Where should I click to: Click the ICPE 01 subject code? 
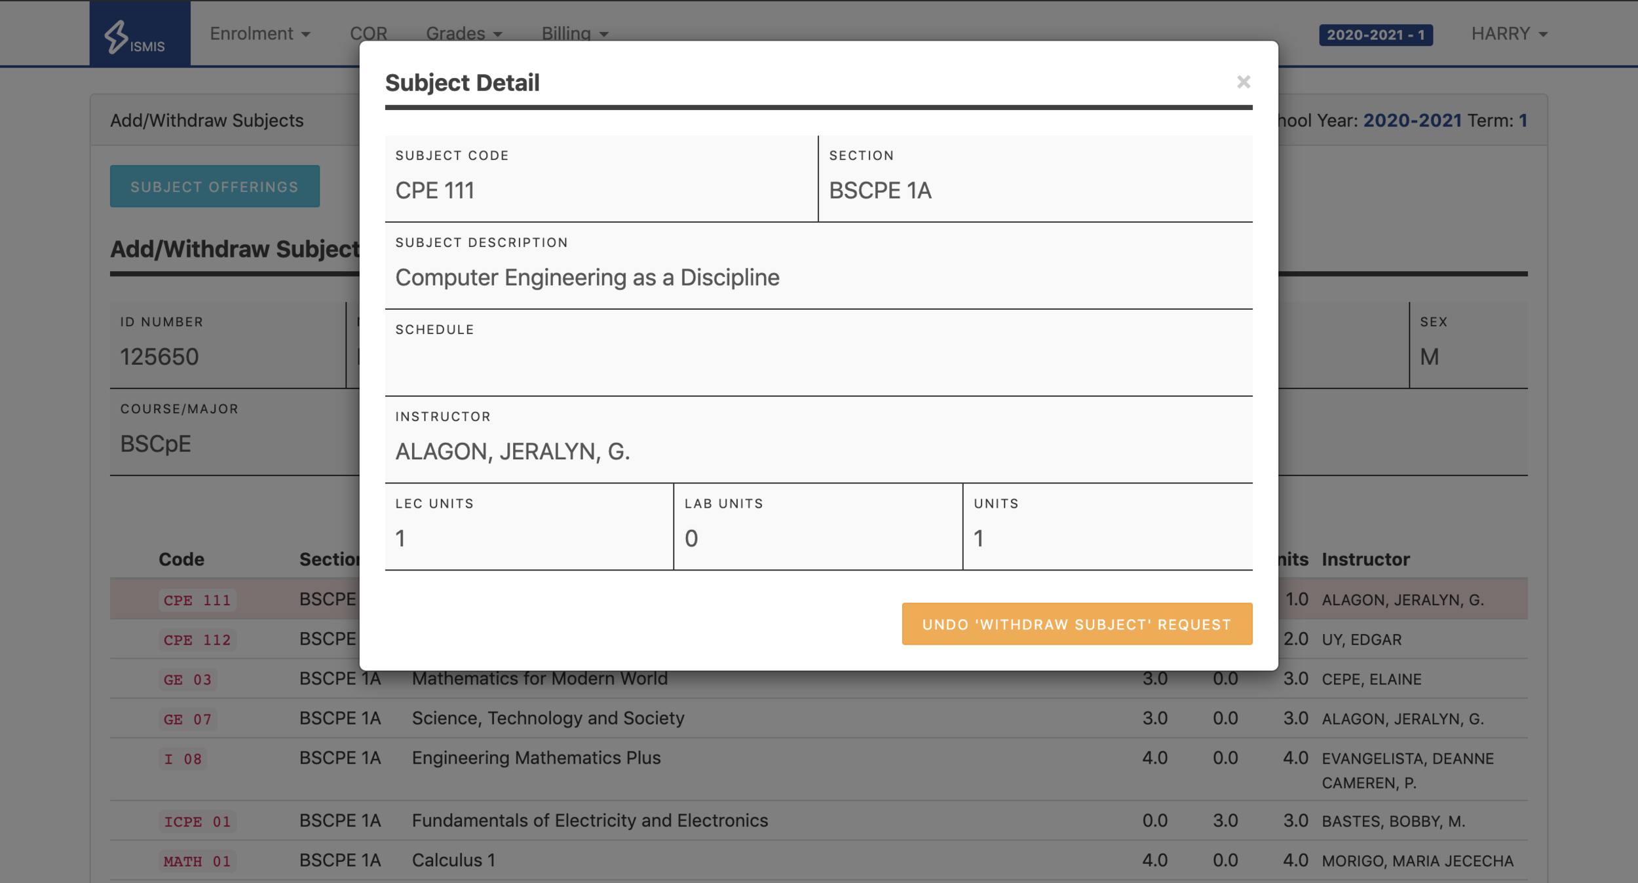(197, 821)
